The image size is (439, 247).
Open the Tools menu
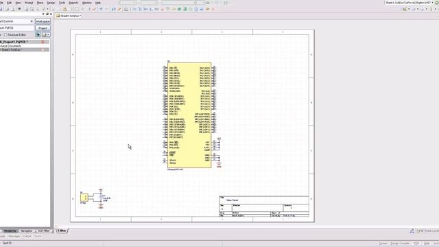tap(62, 3)
